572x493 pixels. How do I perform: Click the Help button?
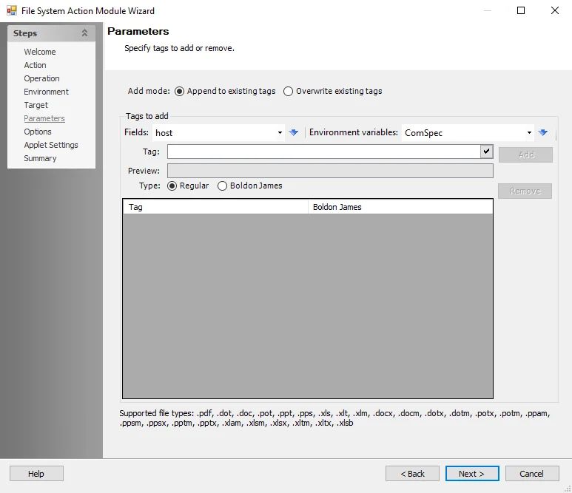36,473
